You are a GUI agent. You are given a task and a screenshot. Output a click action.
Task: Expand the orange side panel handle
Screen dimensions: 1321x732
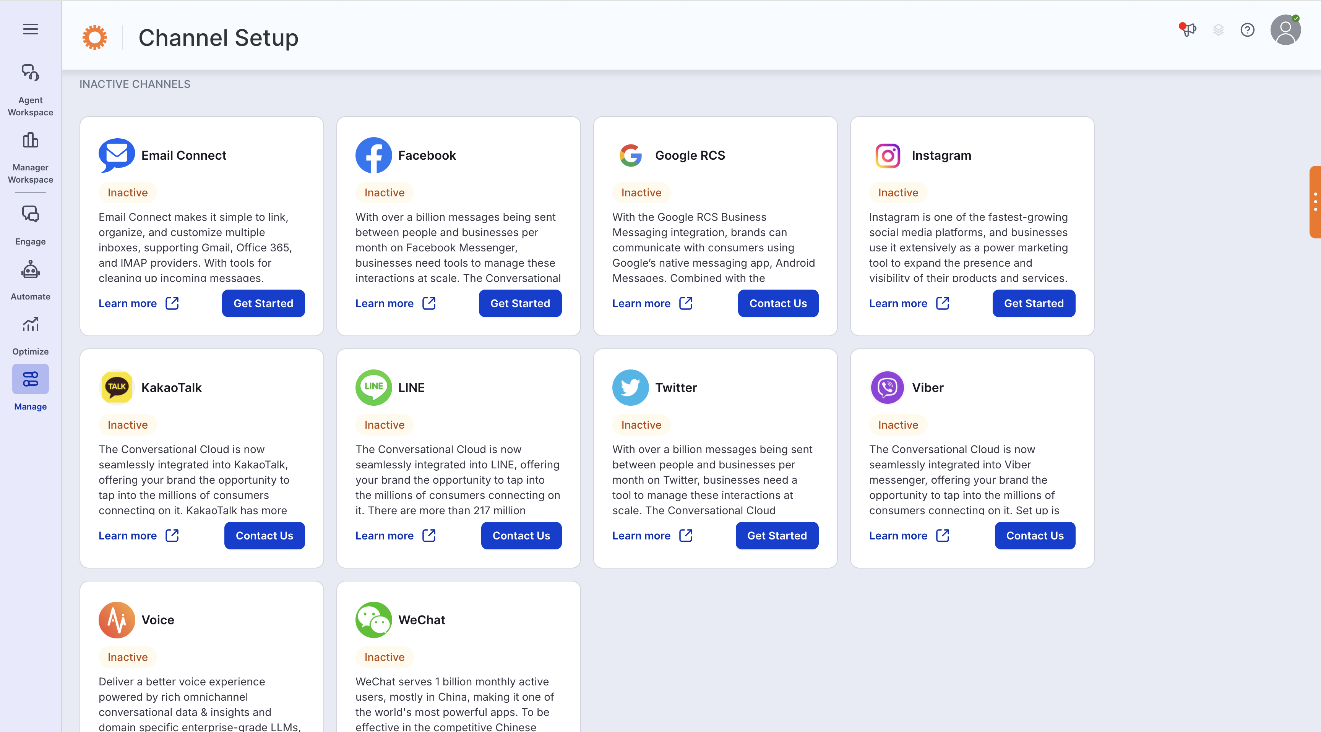click(x=1315, y=202)
